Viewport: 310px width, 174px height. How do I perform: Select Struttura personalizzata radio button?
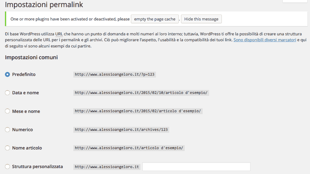tap(7, 167)
